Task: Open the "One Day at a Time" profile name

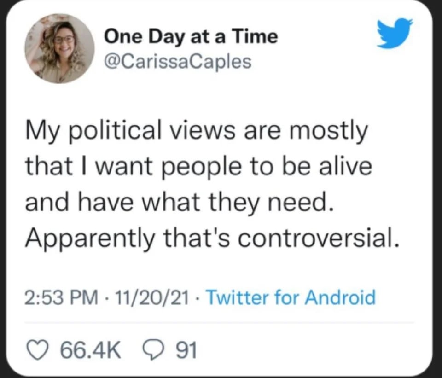Action: 191,36
